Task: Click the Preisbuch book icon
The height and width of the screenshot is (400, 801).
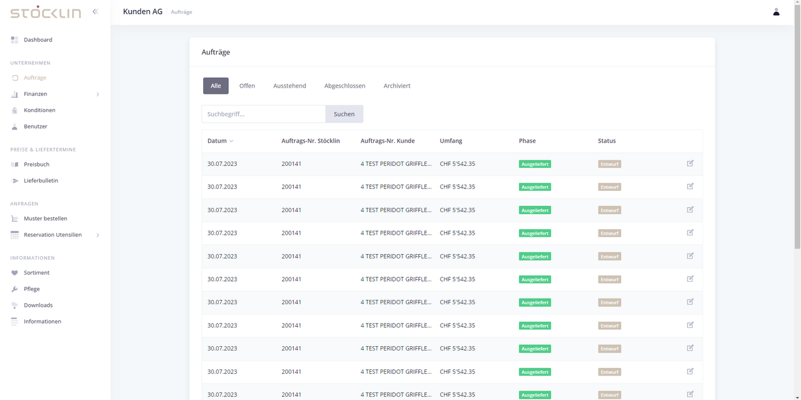Action: [14, 164]
